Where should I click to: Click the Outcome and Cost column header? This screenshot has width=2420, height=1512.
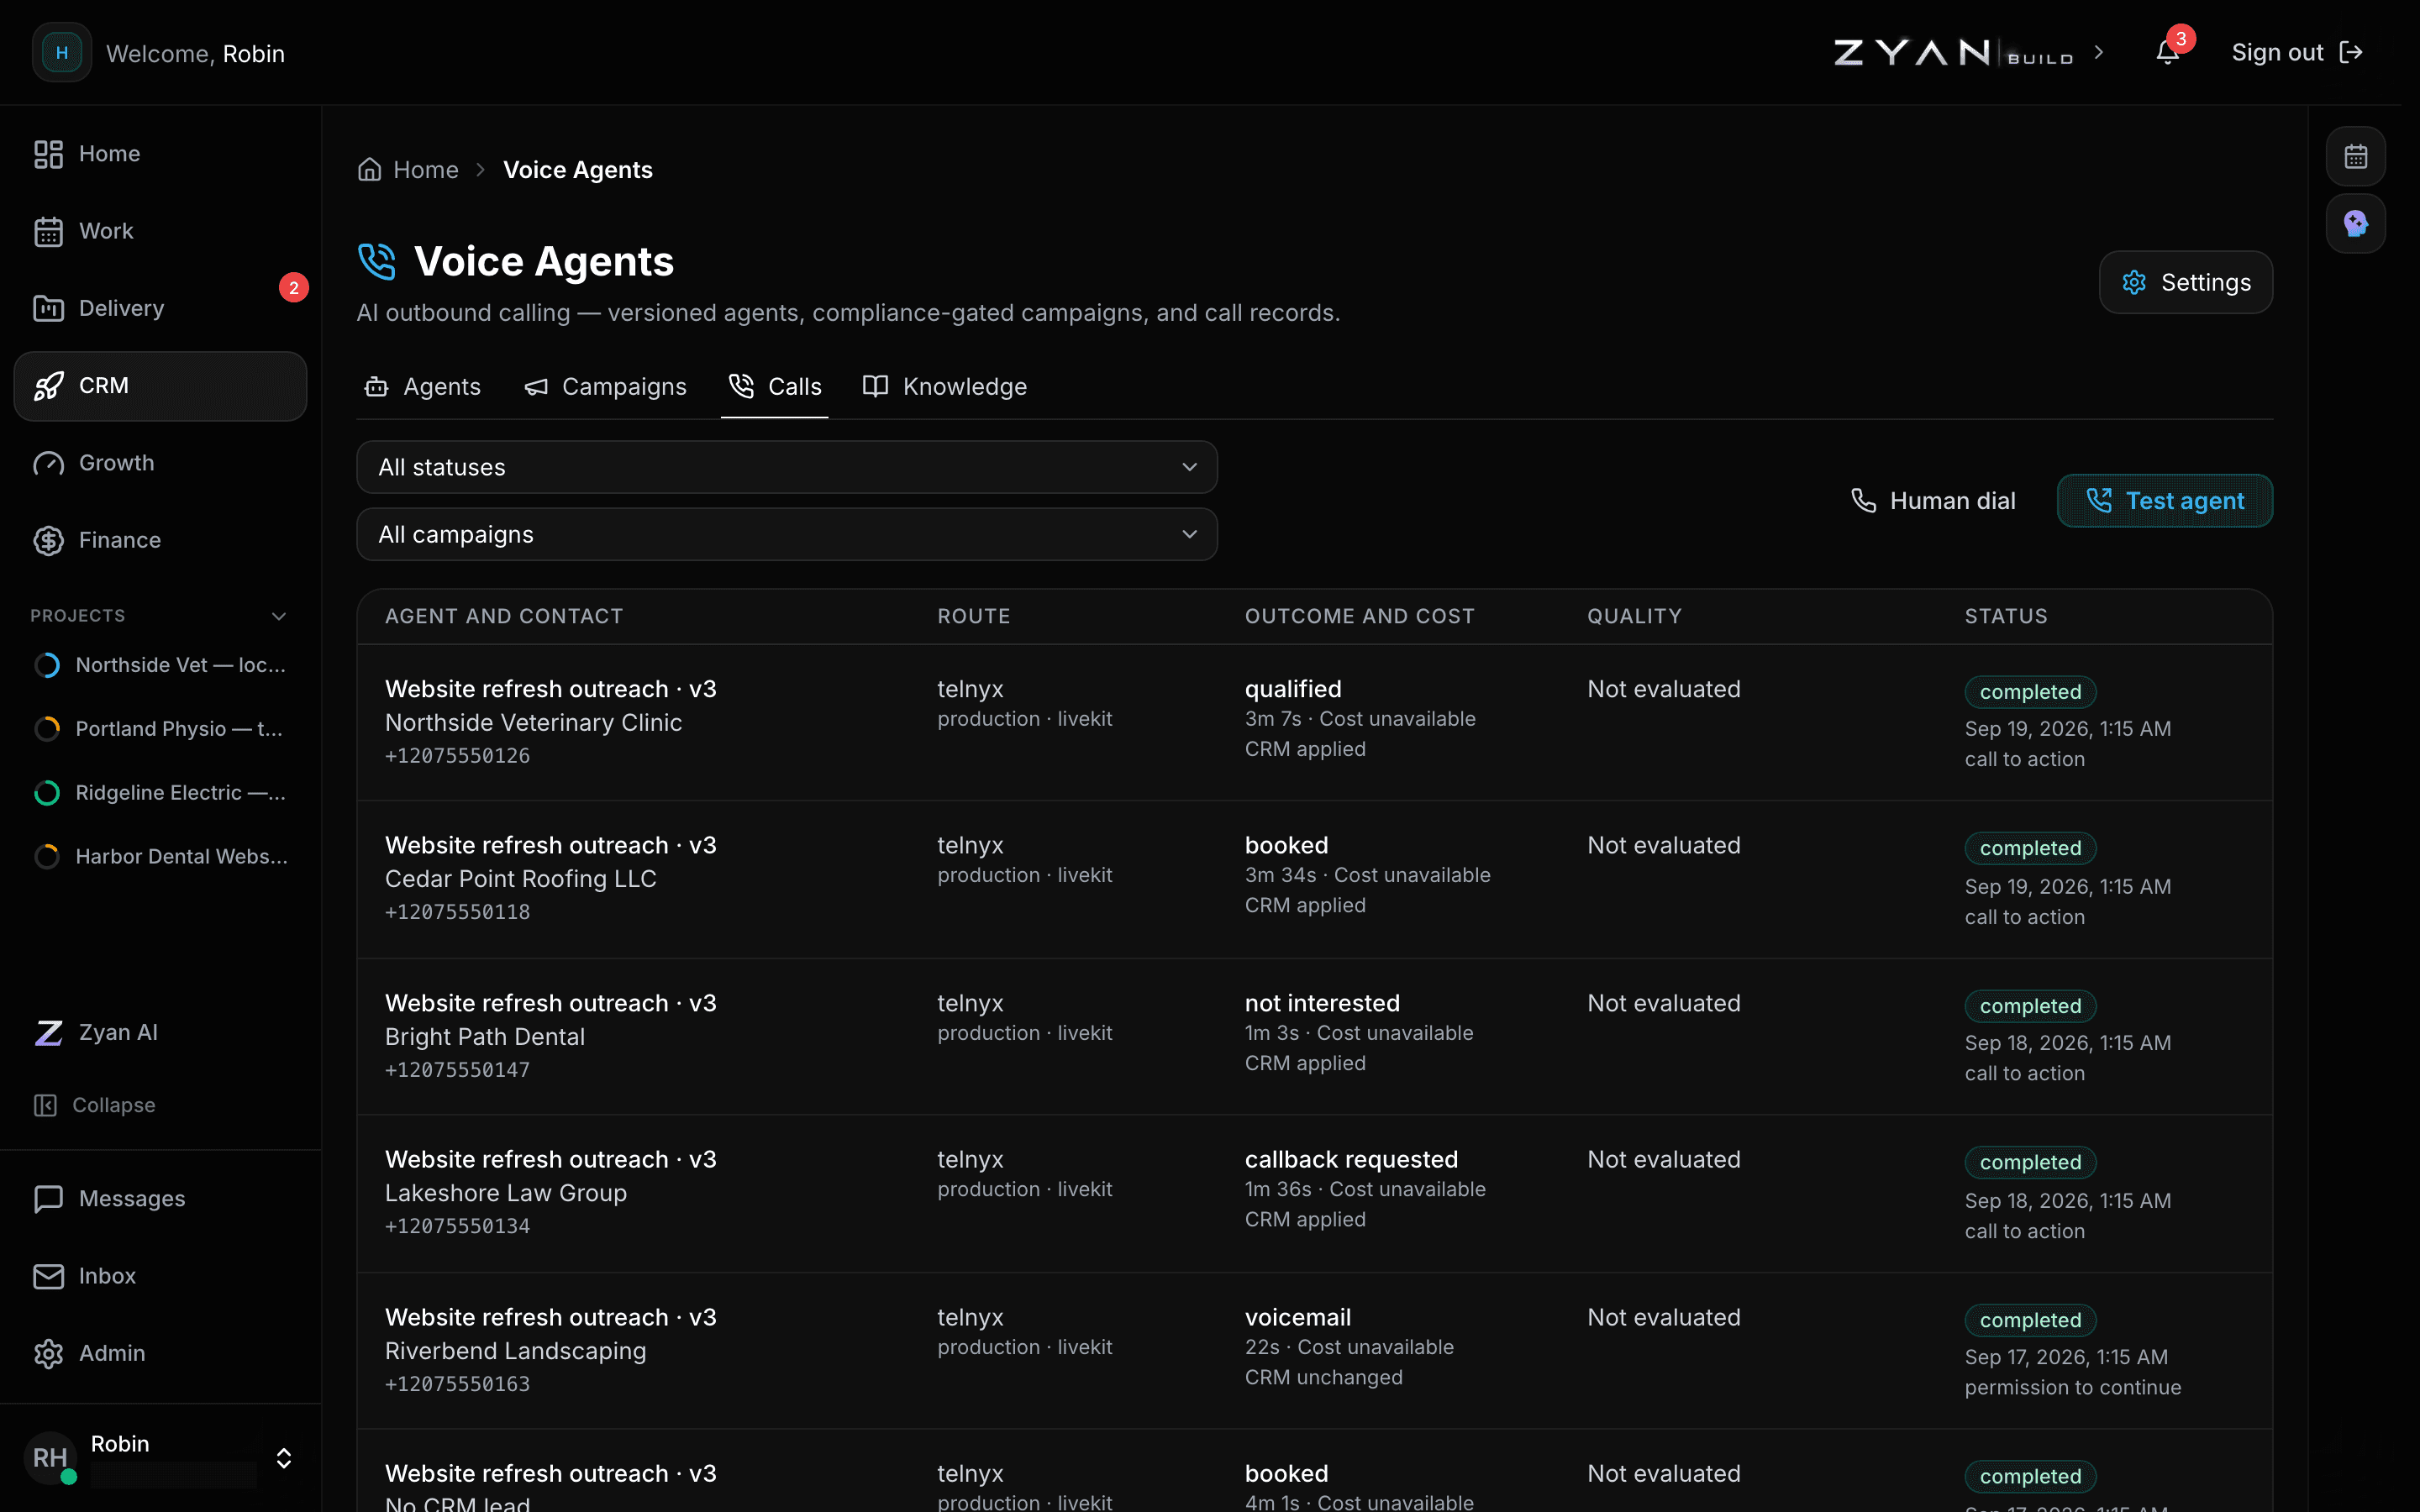(x=1359, y=616)
